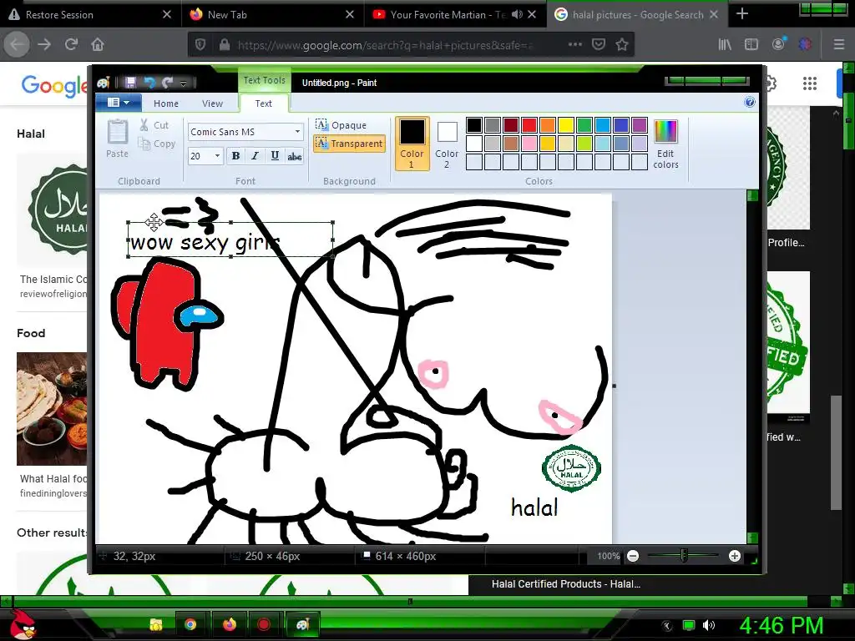Click the Google logo
Screen dimensions: 855x641
click(x=53, y=86)
